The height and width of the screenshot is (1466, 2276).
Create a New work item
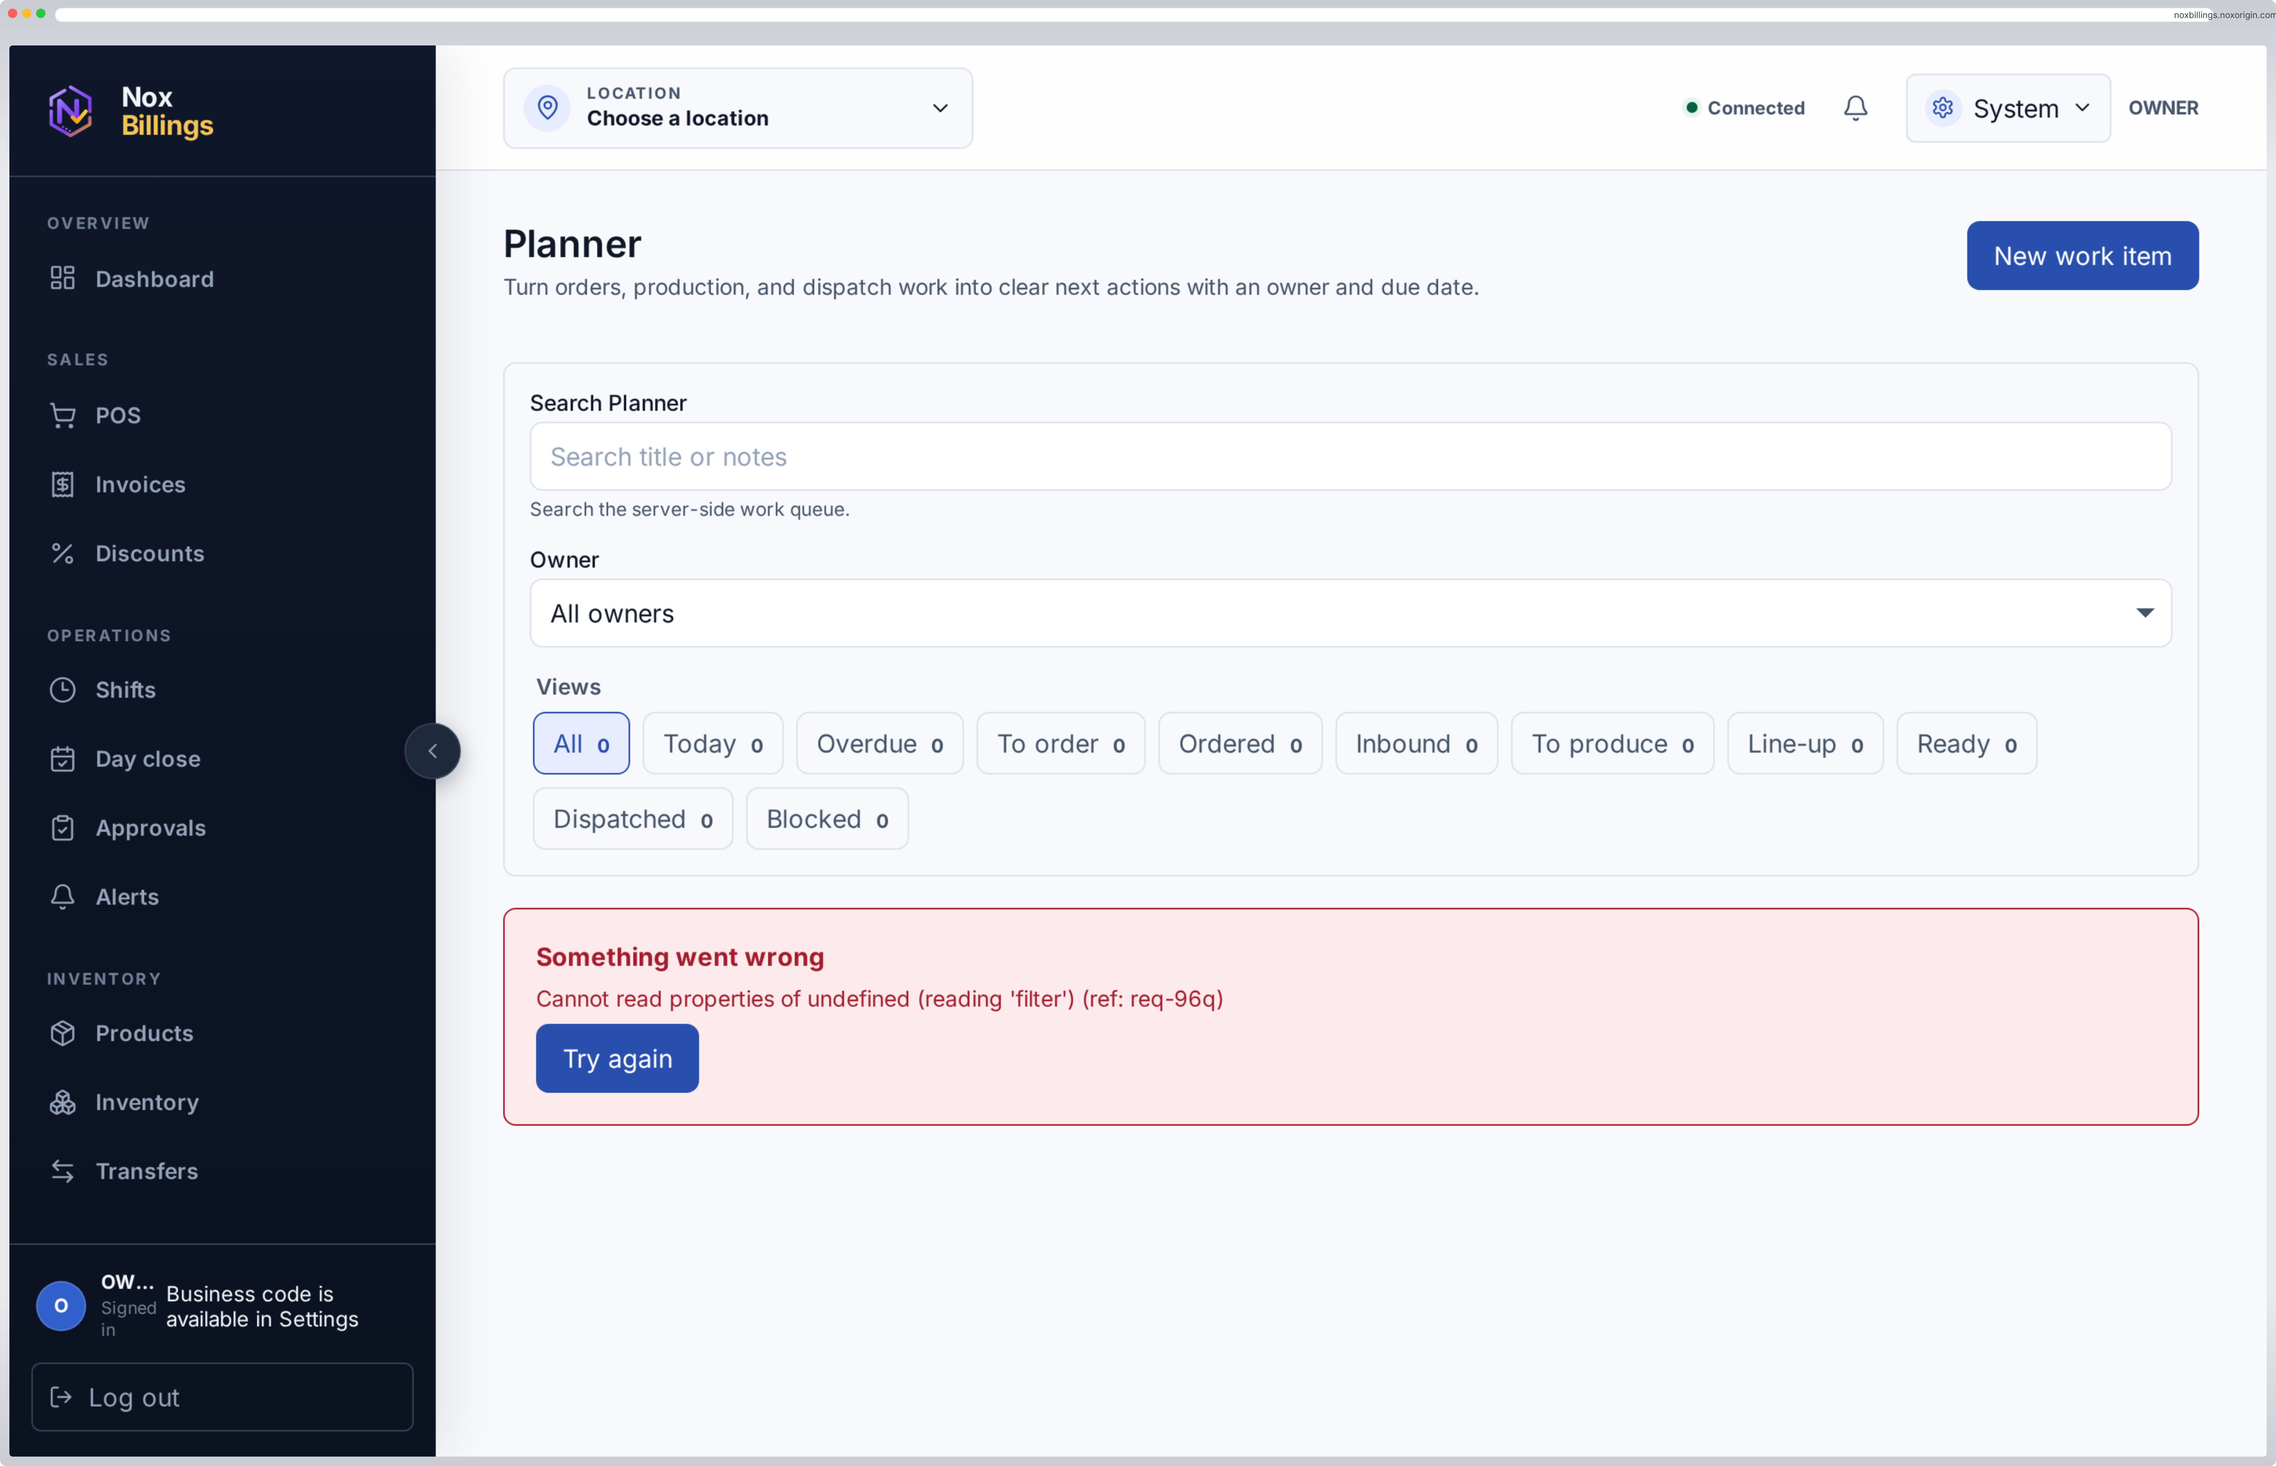(x=2082, y=256)
